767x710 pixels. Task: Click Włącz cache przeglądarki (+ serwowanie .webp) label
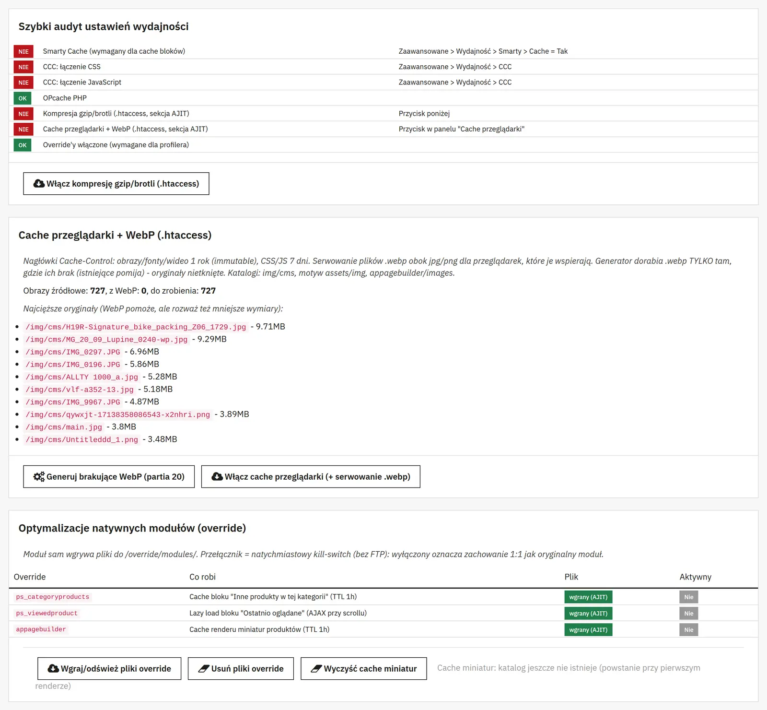coord(317,477)
